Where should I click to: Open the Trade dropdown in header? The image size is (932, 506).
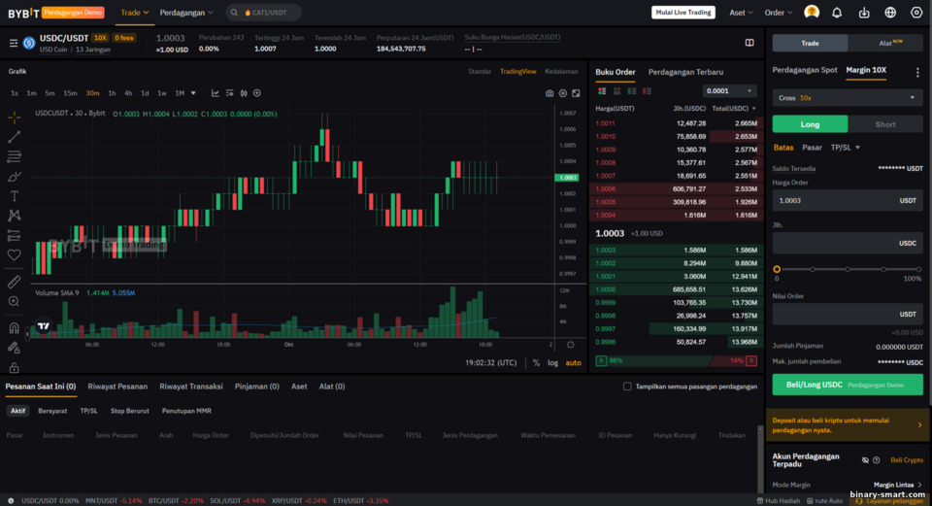point(134,13)
